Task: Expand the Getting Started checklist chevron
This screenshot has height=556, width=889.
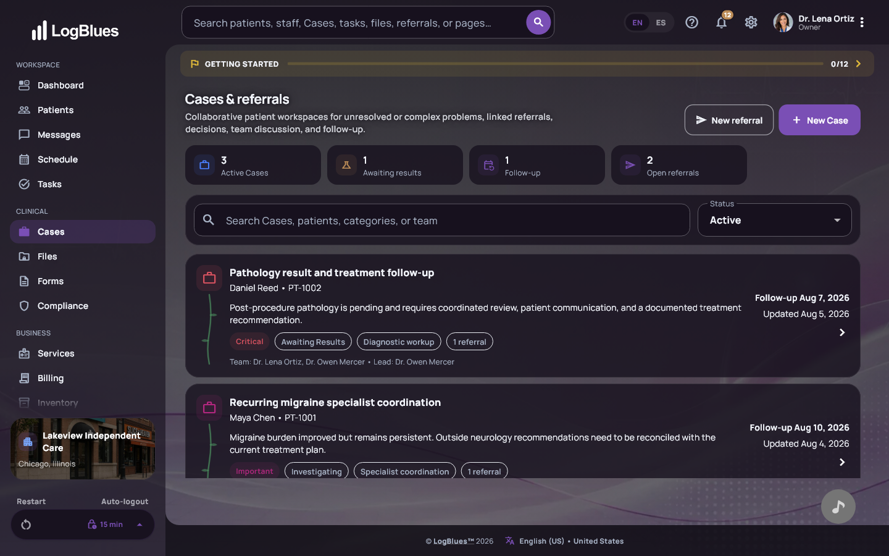Action: pyautogui.click(x=858, y=64)
